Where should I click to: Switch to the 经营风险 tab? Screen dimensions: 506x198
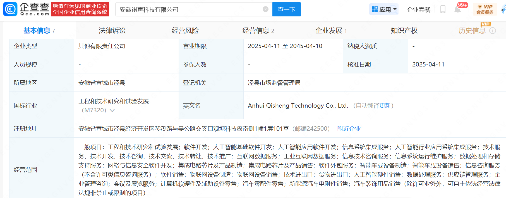(x=185, y=31)
